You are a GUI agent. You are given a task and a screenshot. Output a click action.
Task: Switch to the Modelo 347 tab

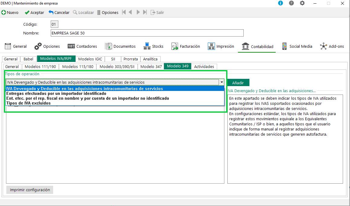click(x=151, y=66)
